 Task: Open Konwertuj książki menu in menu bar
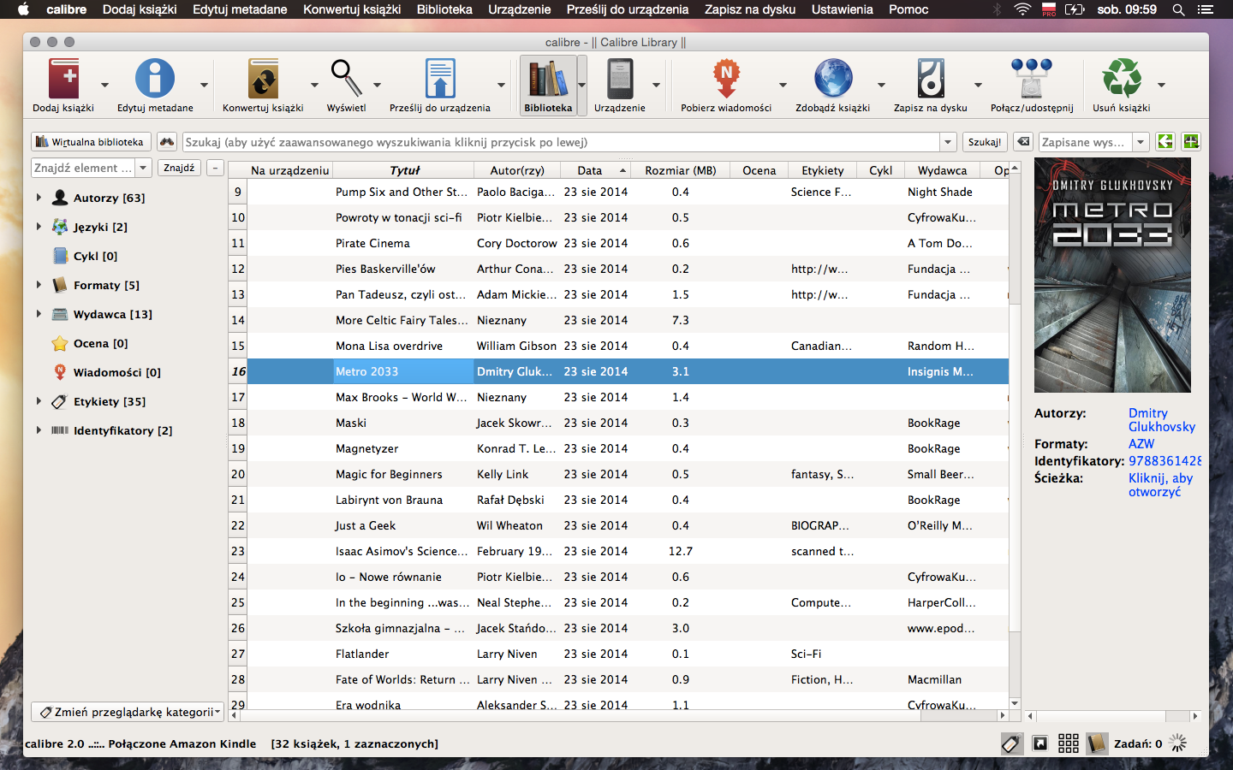(352, 9)
